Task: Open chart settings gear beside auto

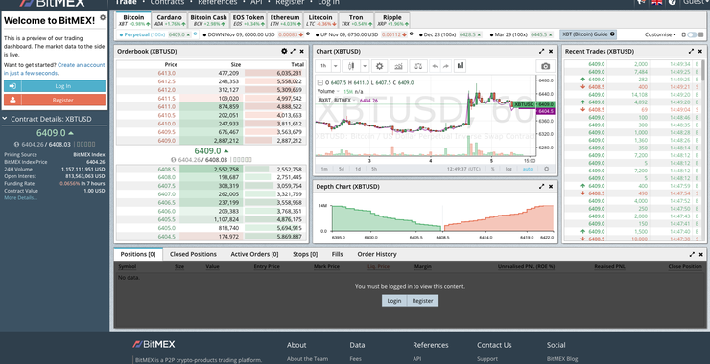Action: tap(546, 169)
